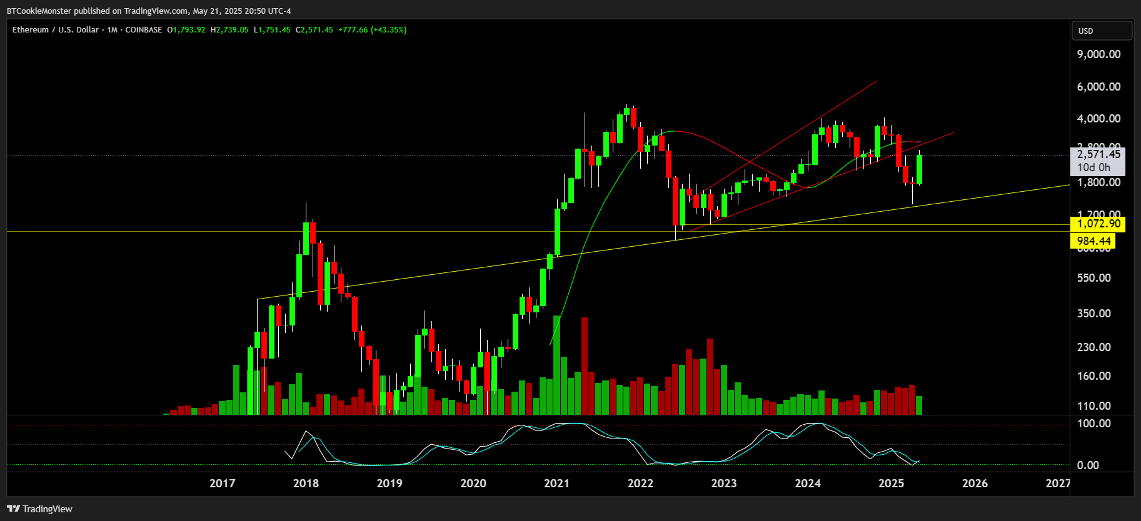Click the 2022 label on time axis

640,484
